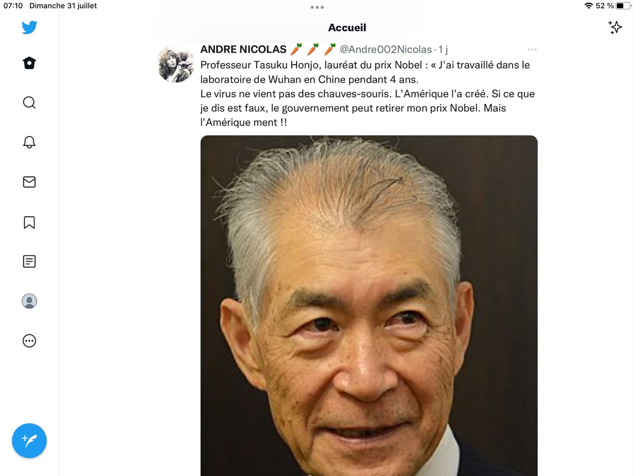Screen dimensions: 635x476
Task: Compose a new tweet
Action: [x=29, y=440]
